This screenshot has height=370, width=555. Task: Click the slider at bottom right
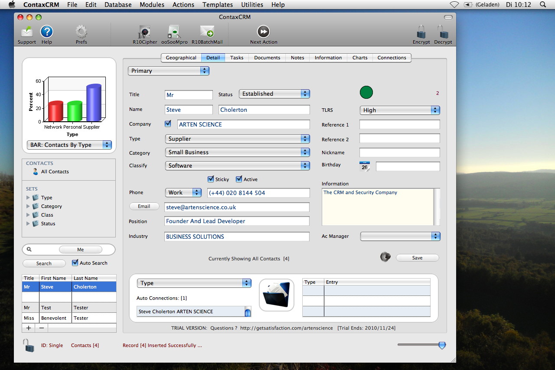pyautogui.click(x=442, y=345)
